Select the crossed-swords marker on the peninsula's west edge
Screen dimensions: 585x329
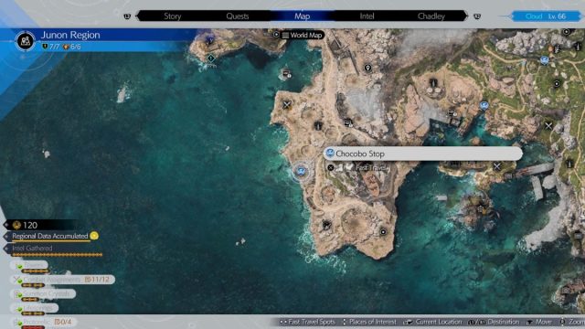pos(286,105)
